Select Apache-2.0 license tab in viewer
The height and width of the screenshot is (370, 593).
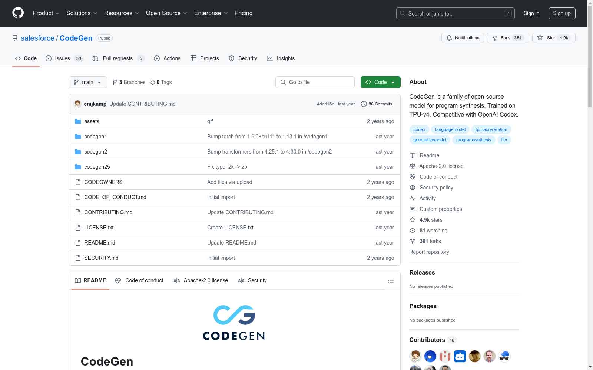point(201,280)
